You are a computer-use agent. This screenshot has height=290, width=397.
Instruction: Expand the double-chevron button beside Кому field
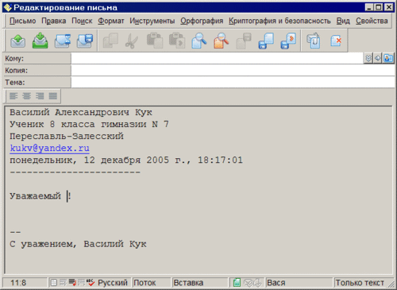click(368, 58)
